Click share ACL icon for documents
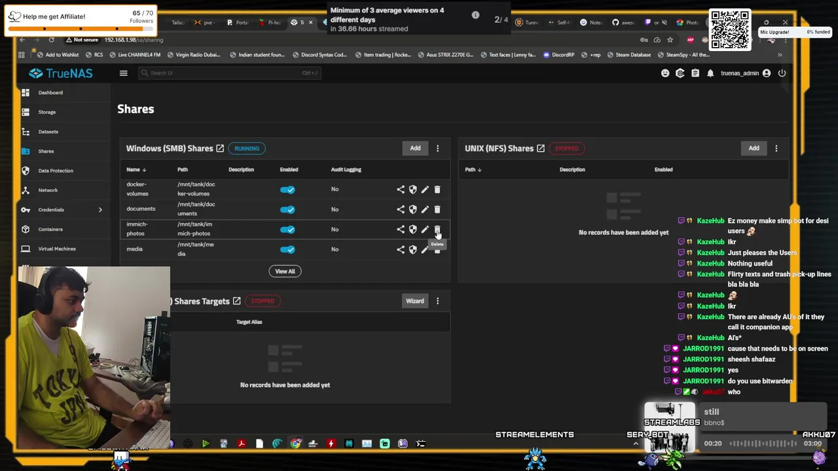 coord(401,209)
